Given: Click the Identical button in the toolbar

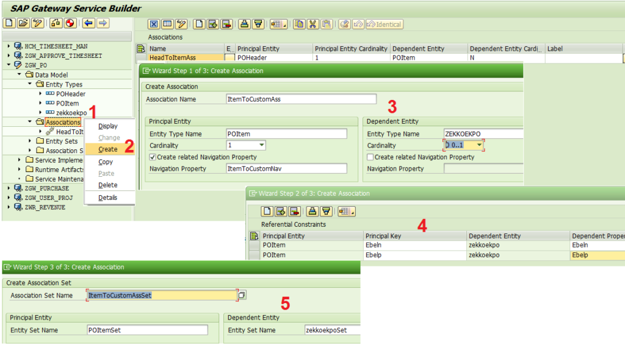Looking at the screenshot, I should 385,24.
